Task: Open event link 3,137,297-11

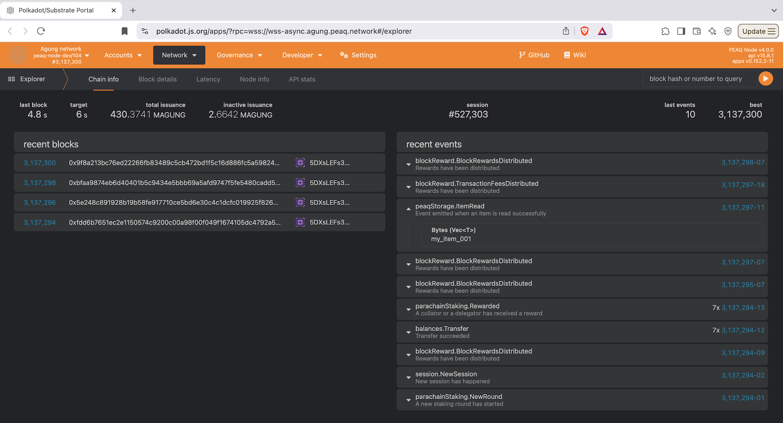Action: coord(743,208)
